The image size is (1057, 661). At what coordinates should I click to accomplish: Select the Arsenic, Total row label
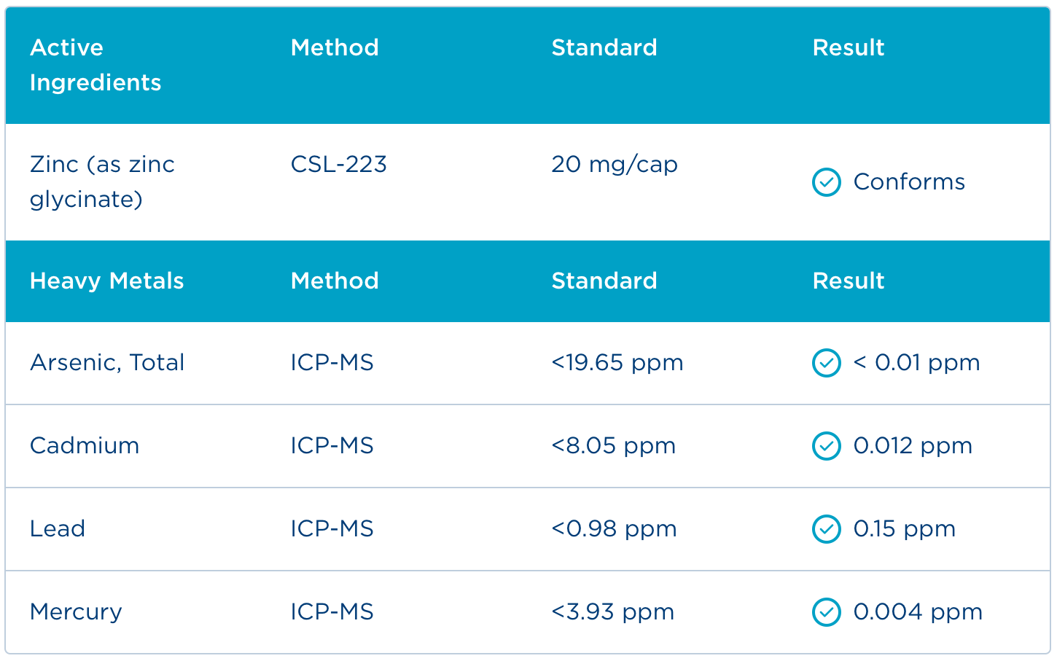[x=107, y=363]
